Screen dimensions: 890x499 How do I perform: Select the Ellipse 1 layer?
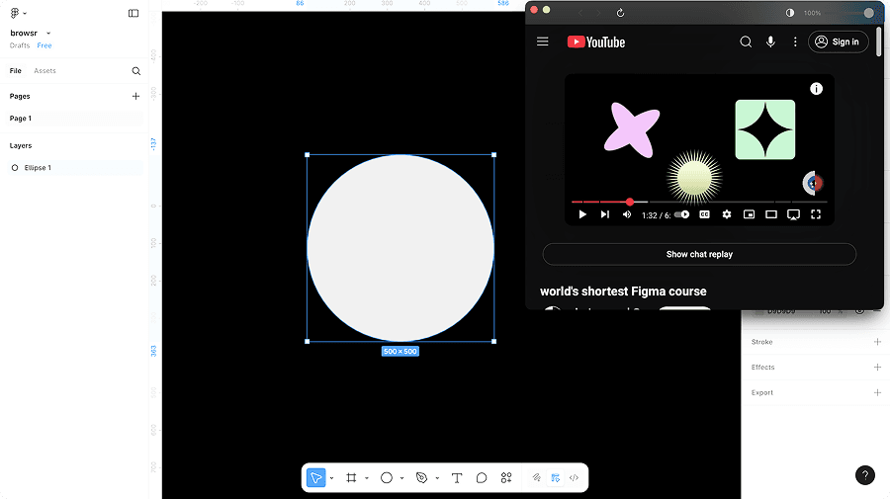[74, 168]
